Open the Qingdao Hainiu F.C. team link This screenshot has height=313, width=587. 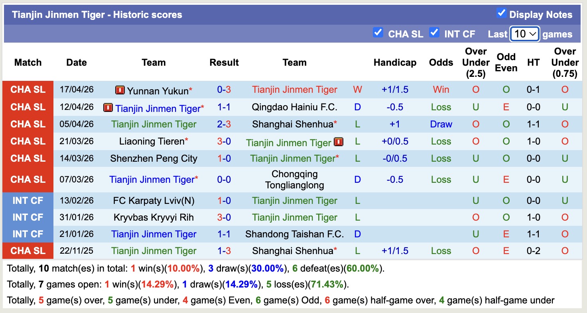(294, 107)
